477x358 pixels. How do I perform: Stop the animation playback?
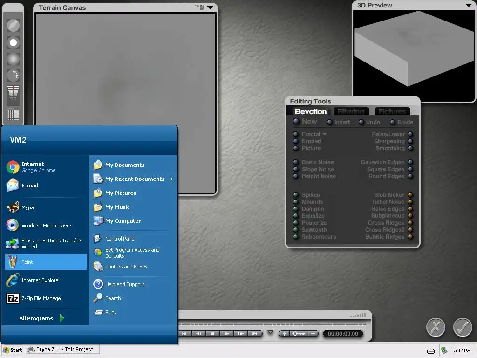[x=212, y=334]
